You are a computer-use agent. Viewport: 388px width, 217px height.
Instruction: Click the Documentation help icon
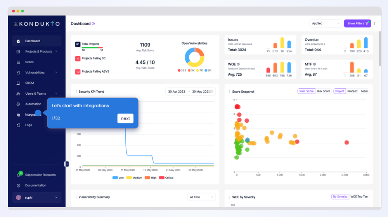pyautogui.click(x=18, y=186)
